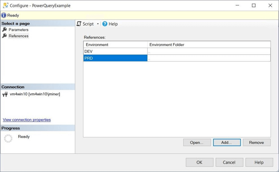Open the Script dropdown arrow
The width and height of the screenshot is (279, 172).
pyautogui.click(x=98, y=24)
